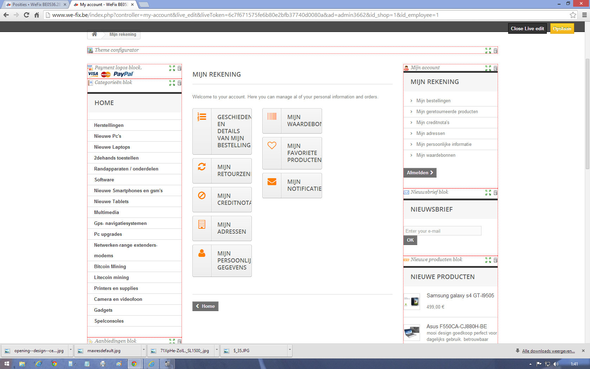Submit newsletter with the OK button
The image size is (590, 369).
[410, 240]
